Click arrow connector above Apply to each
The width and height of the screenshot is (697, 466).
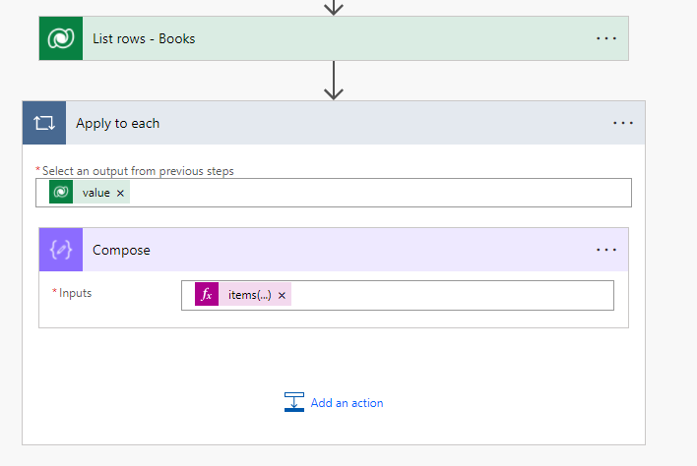click(334, 81)
